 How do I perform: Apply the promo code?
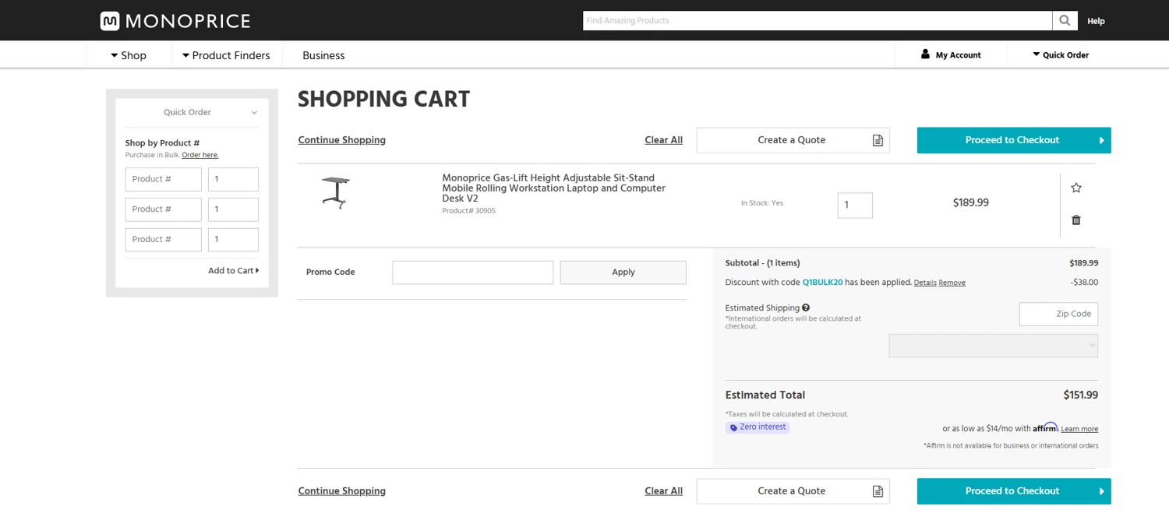(x=623, y=272)
